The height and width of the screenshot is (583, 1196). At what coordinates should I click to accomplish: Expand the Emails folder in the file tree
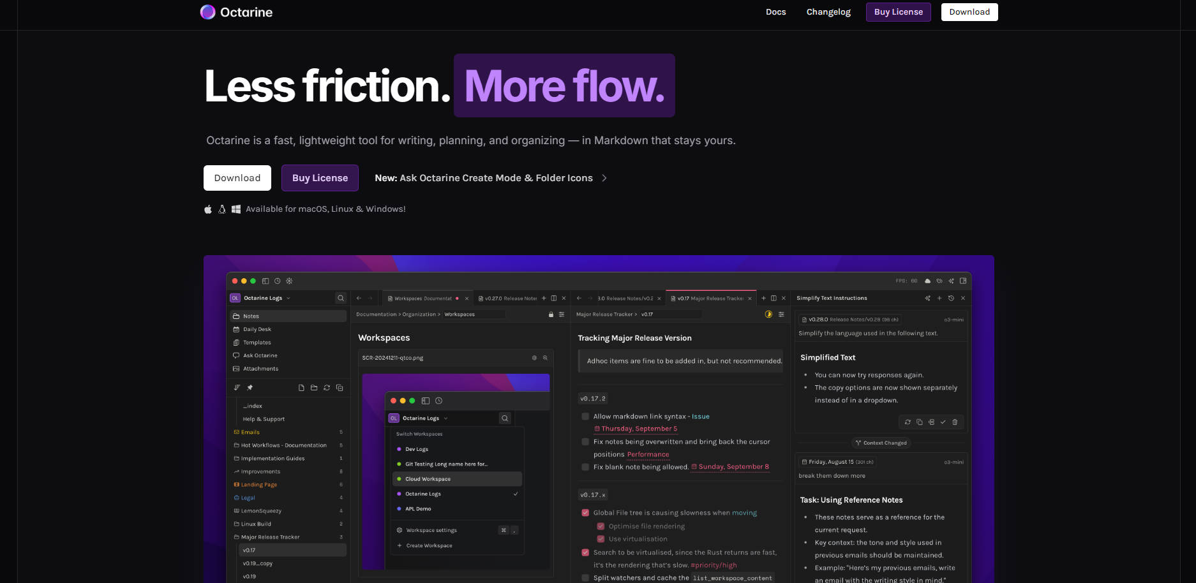[x=250, y=432]
